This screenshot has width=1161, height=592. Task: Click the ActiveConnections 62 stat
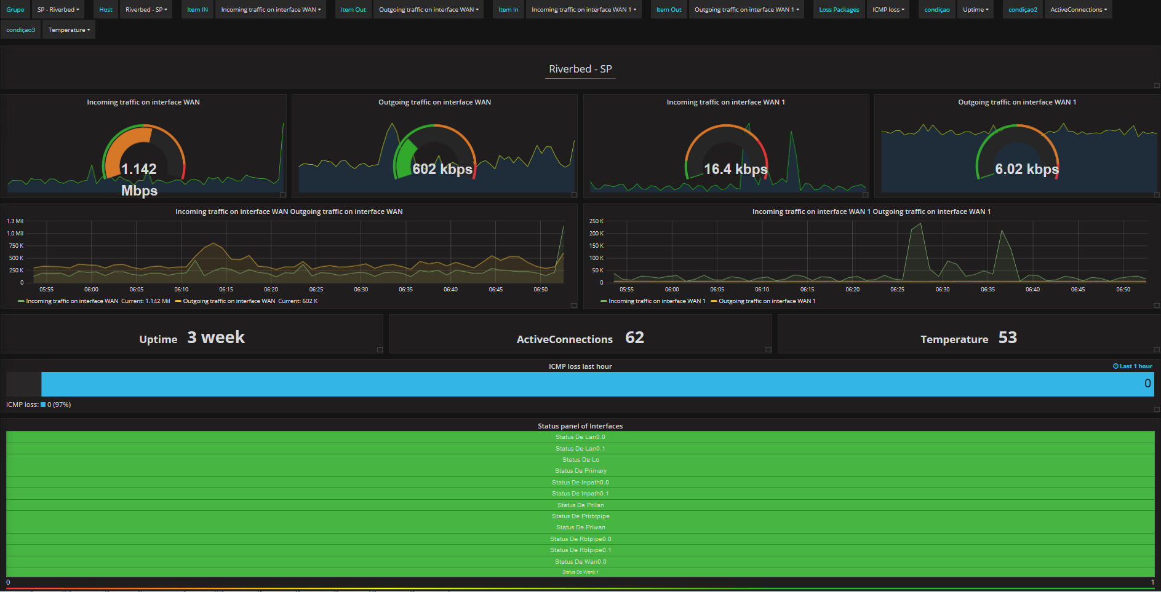point(580,337)
